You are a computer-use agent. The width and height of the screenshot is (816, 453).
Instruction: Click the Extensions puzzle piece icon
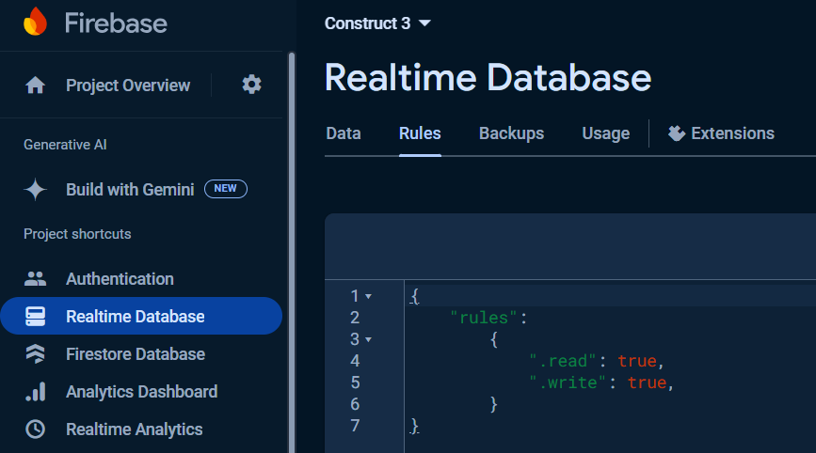pos(676,133)
